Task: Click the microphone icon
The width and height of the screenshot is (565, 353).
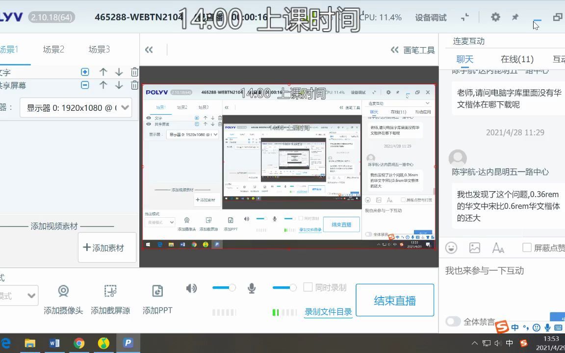Action: (252, 288)
